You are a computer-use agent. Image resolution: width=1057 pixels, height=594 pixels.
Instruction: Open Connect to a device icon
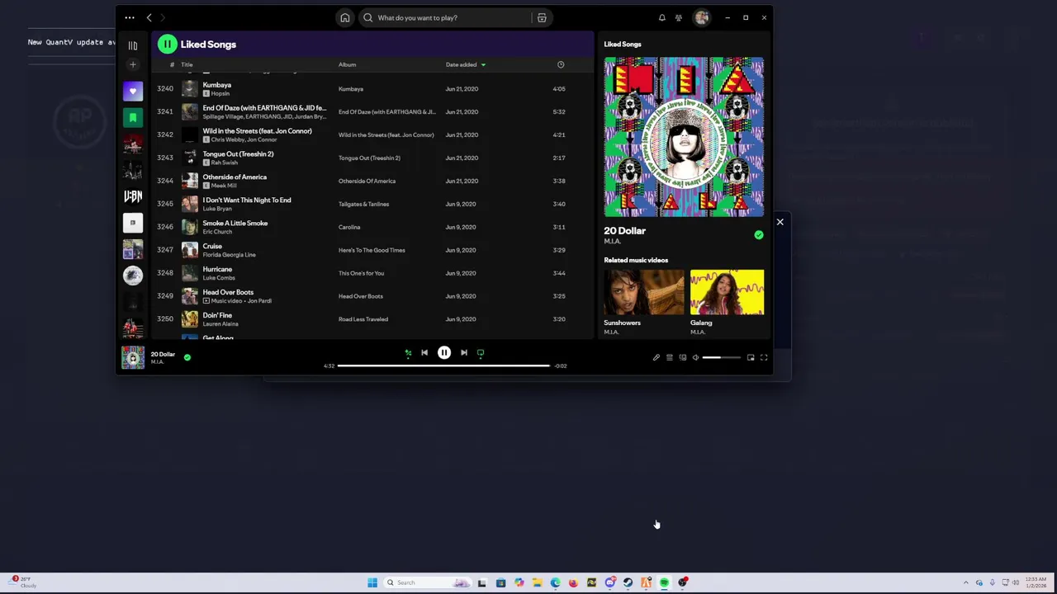[x=683, y=358]
